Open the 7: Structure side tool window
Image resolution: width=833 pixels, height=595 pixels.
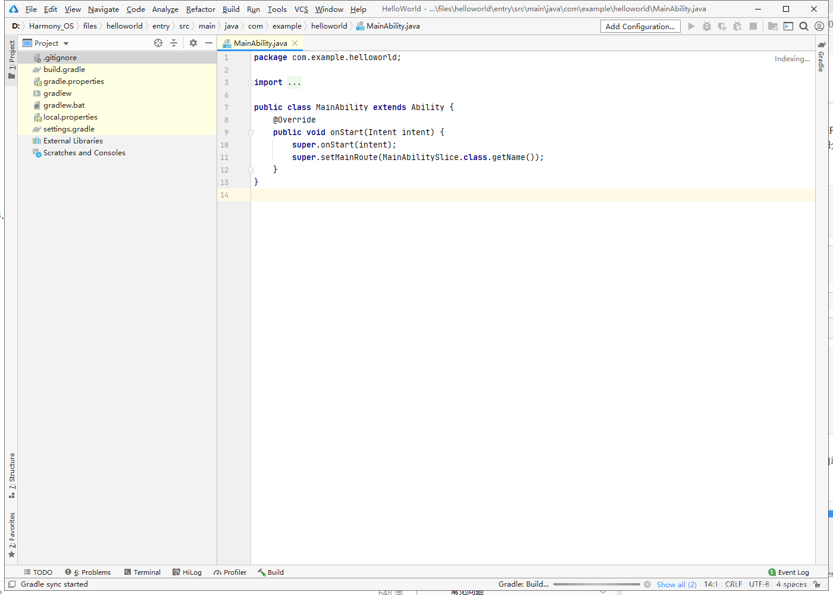pyautogui.click(x=12, y=475)
